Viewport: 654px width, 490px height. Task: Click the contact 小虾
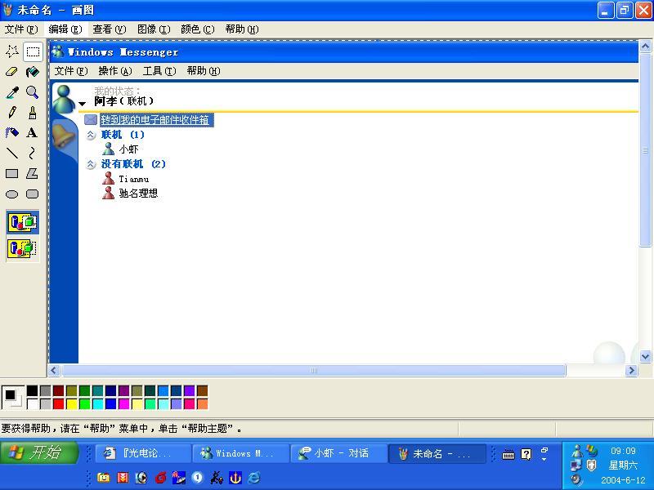coord(128,149)
